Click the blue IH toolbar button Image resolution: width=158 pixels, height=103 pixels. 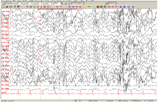point(124,7)
